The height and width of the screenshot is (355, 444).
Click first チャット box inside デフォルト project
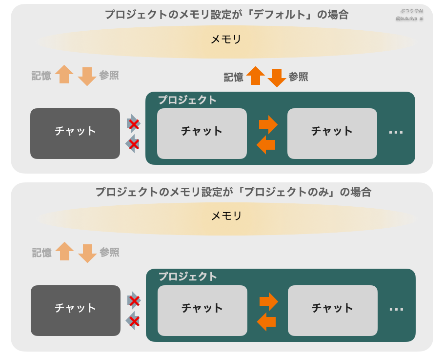202,134
